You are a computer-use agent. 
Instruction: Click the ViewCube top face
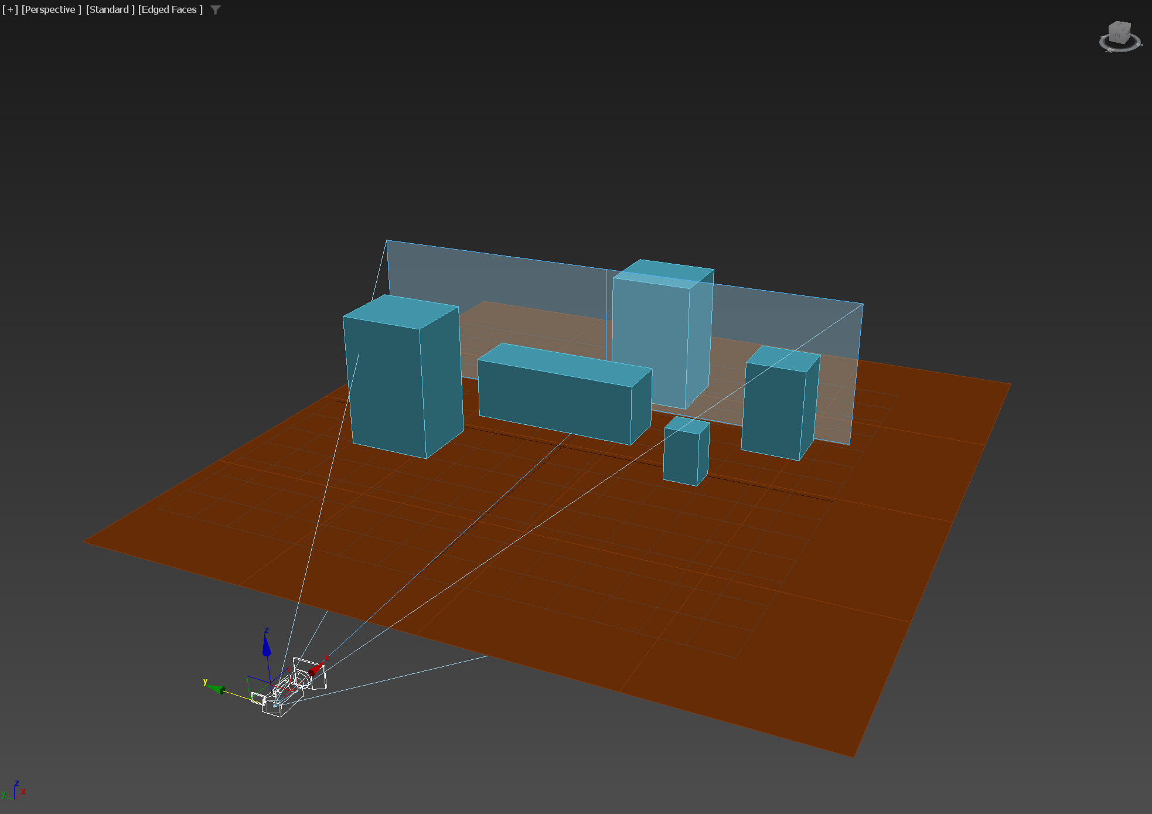(1120, 25)
